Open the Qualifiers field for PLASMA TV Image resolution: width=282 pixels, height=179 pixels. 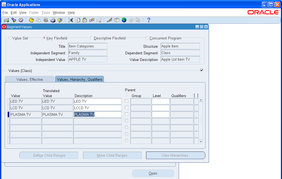click(x=182, y=114)
